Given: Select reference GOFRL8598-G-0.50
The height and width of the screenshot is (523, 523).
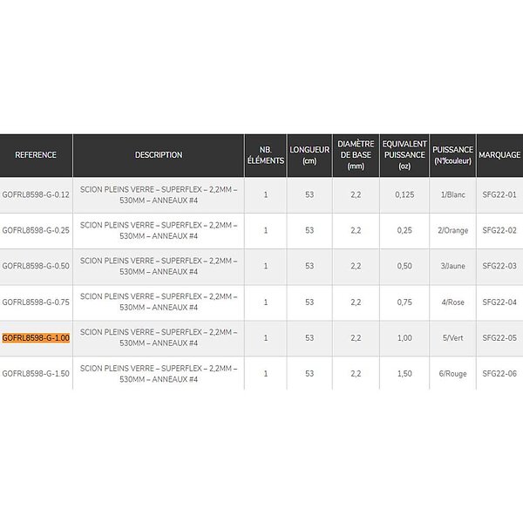Looking at the screenshot, I should click(x=36, y=266).
